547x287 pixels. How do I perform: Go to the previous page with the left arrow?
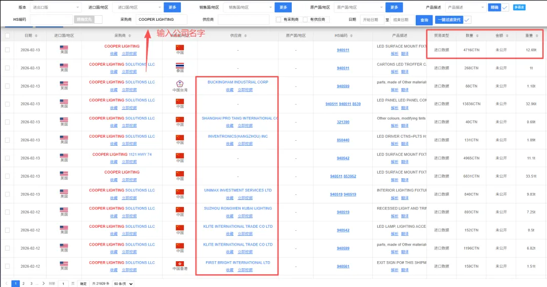[x=6, y=283]
